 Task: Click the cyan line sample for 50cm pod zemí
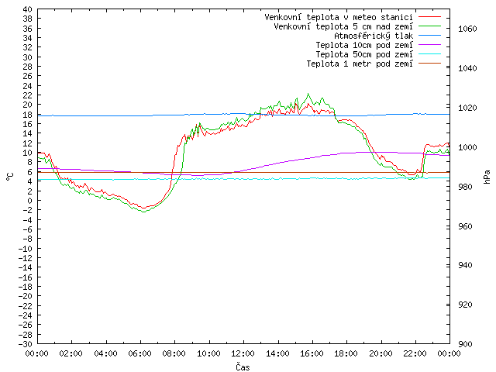click(429, 54)
